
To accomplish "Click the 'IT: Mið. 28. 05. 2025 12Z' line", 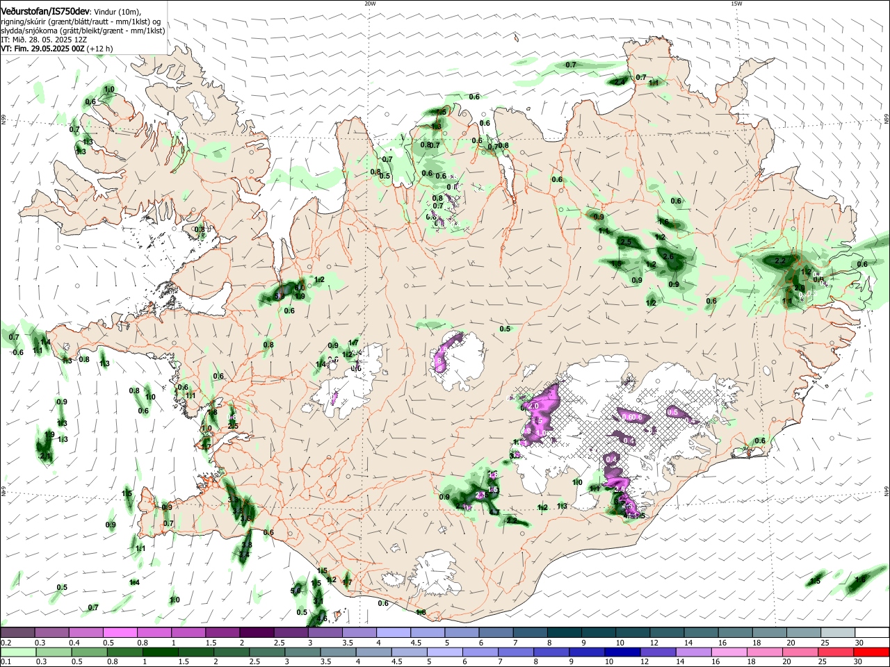I will click(x=44, y=40).
